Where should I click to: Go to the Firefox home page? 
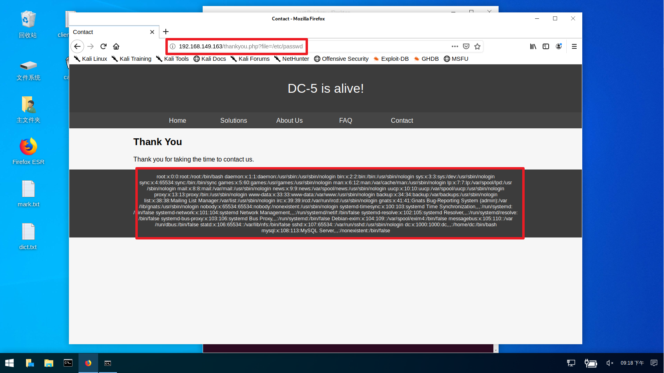[x=116, y=46]
